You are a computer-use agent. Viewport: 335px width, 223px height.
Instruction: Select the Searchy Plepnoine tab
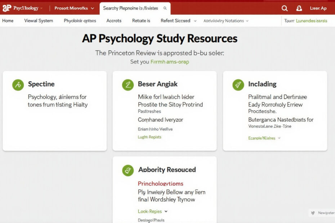(x=135, y=8)
